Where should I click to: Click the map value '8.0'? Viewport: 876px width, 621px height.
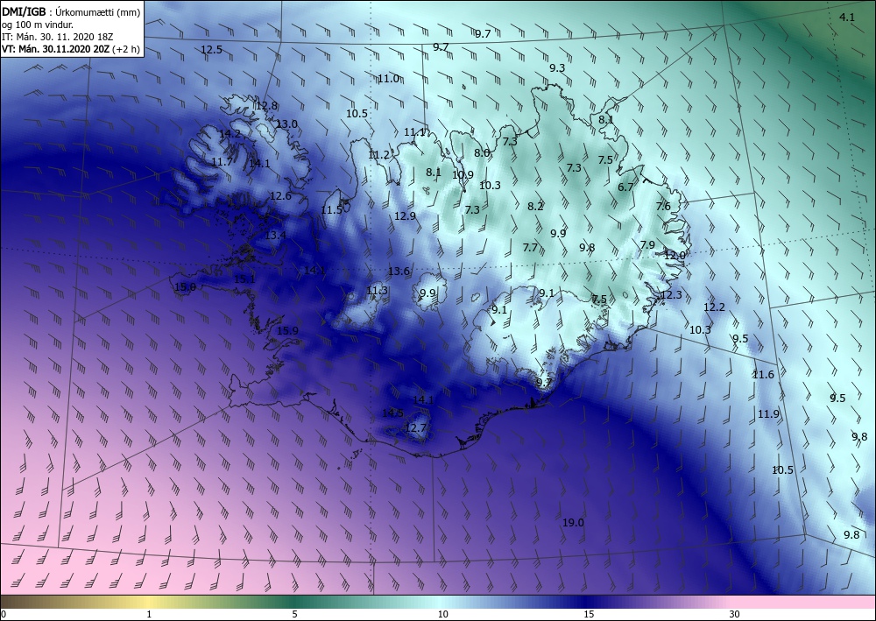click(x=482, y=152)
